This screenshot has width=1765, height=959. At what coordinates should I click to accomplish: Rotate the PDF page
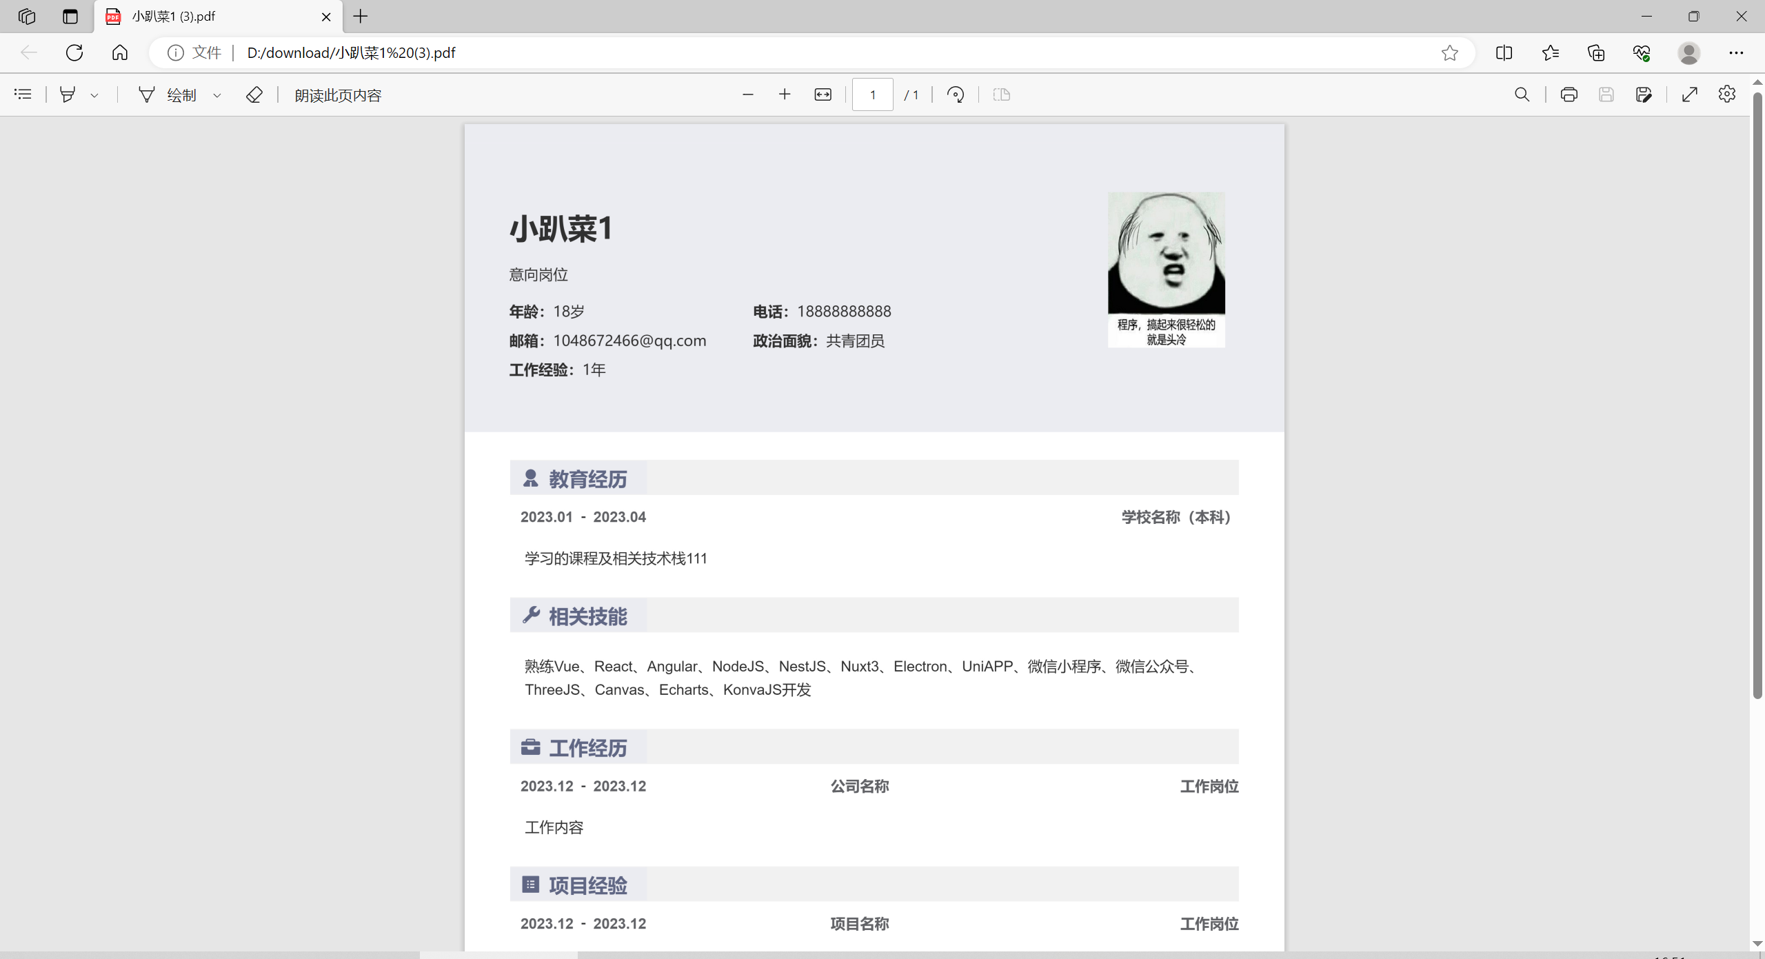[x=956, y=94]
